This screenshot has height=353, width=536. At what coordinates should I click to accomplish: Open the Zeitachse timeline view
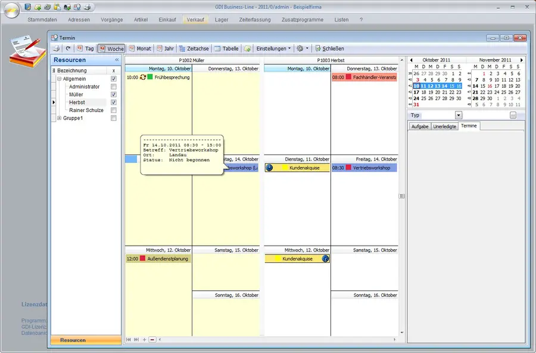[x=194, y=48]
